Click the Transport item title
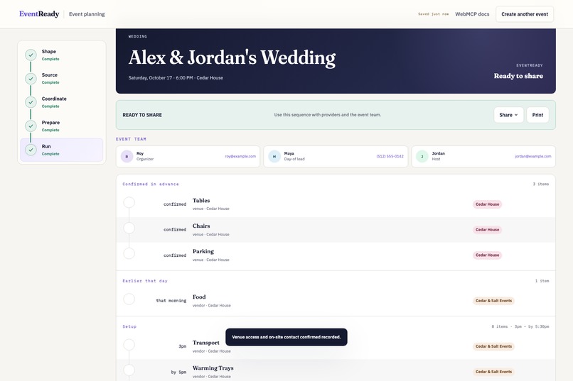The image size is (573, 381). pyautogui.click(x=205, y=343)
